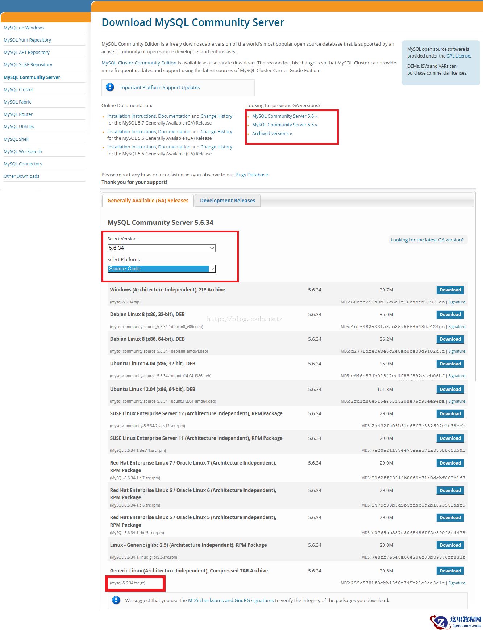Download Red Hat Enterprise Linux 7 RPM

pyautogui.click(x=450, y=463)
